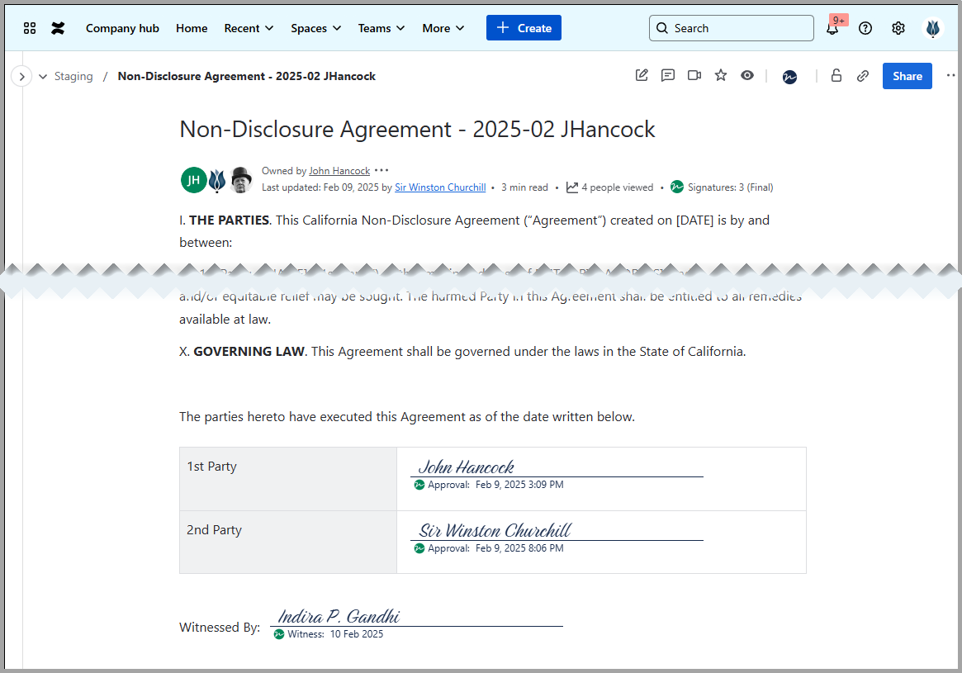Go to Company hub
Image resolution: width=962 pixels, height=673 pixels.
pos(122,28)
